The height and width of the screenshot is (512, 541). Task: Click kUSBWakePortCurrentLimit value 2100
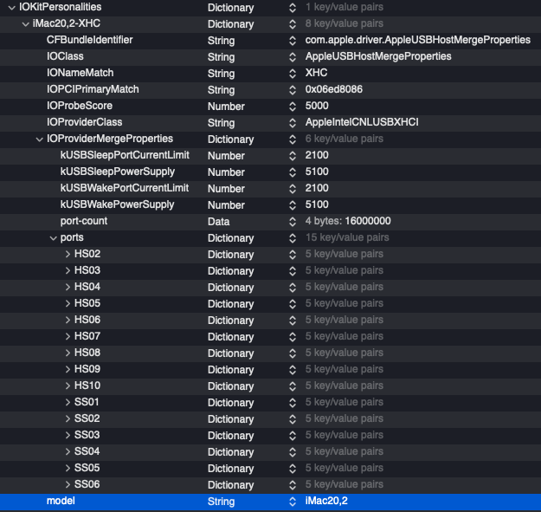click(x=317, y=188)
